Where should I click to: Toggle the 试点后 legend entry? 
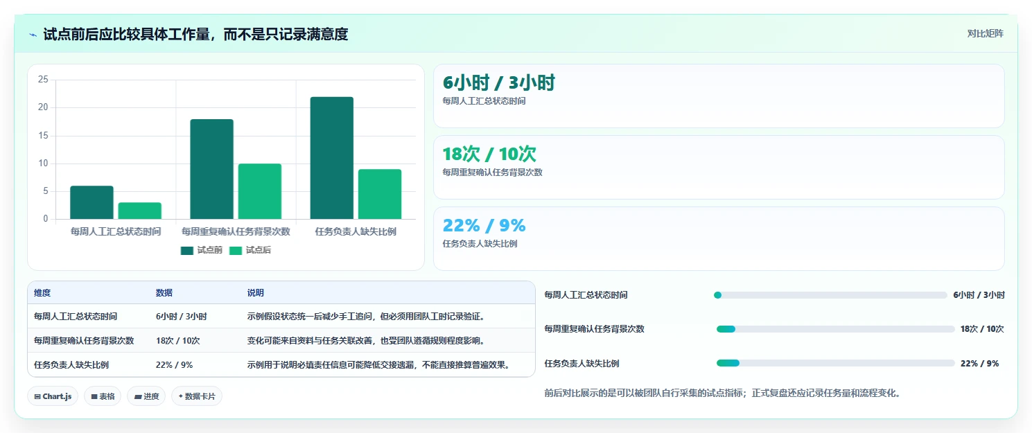point(250,250)
